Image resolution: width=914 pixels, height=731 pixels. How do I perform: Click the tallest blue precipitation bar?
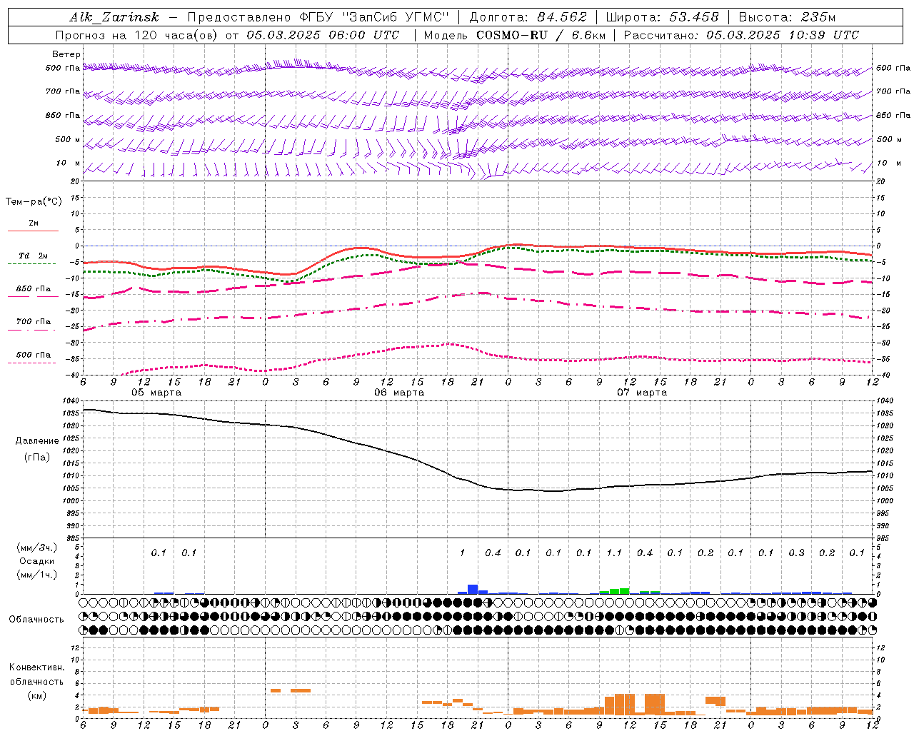473,589
